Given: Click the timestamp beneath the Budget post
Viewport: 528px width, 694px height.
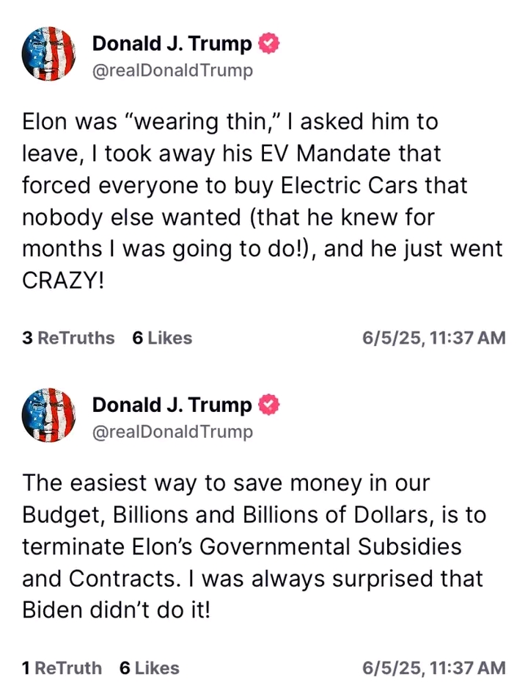Looking at the screenshot, I should pyautogui.click(x=434, y=668).
